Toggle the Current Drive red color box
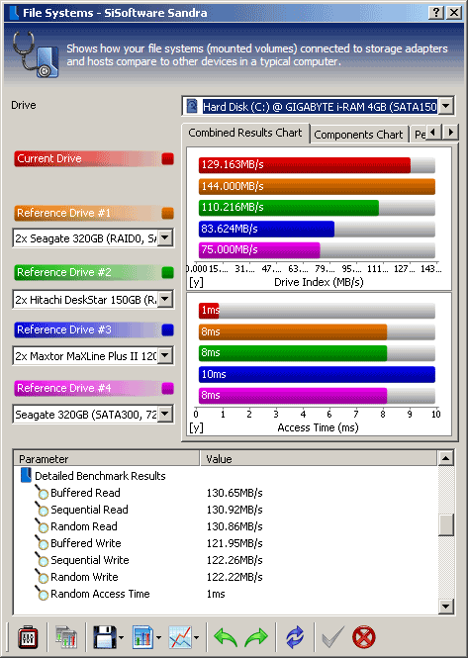468x658 pixels. [167, 158]
